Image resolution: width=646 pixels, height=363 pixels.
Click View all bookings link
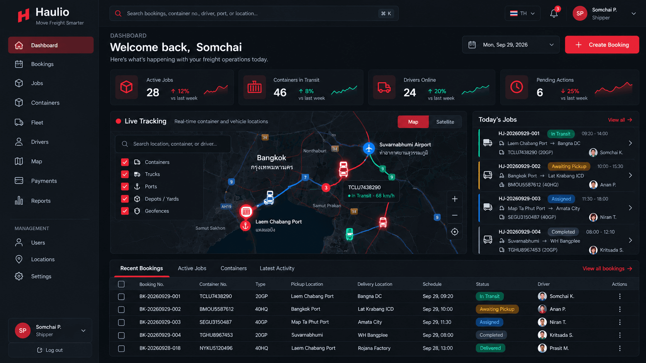tap(607, 268)
